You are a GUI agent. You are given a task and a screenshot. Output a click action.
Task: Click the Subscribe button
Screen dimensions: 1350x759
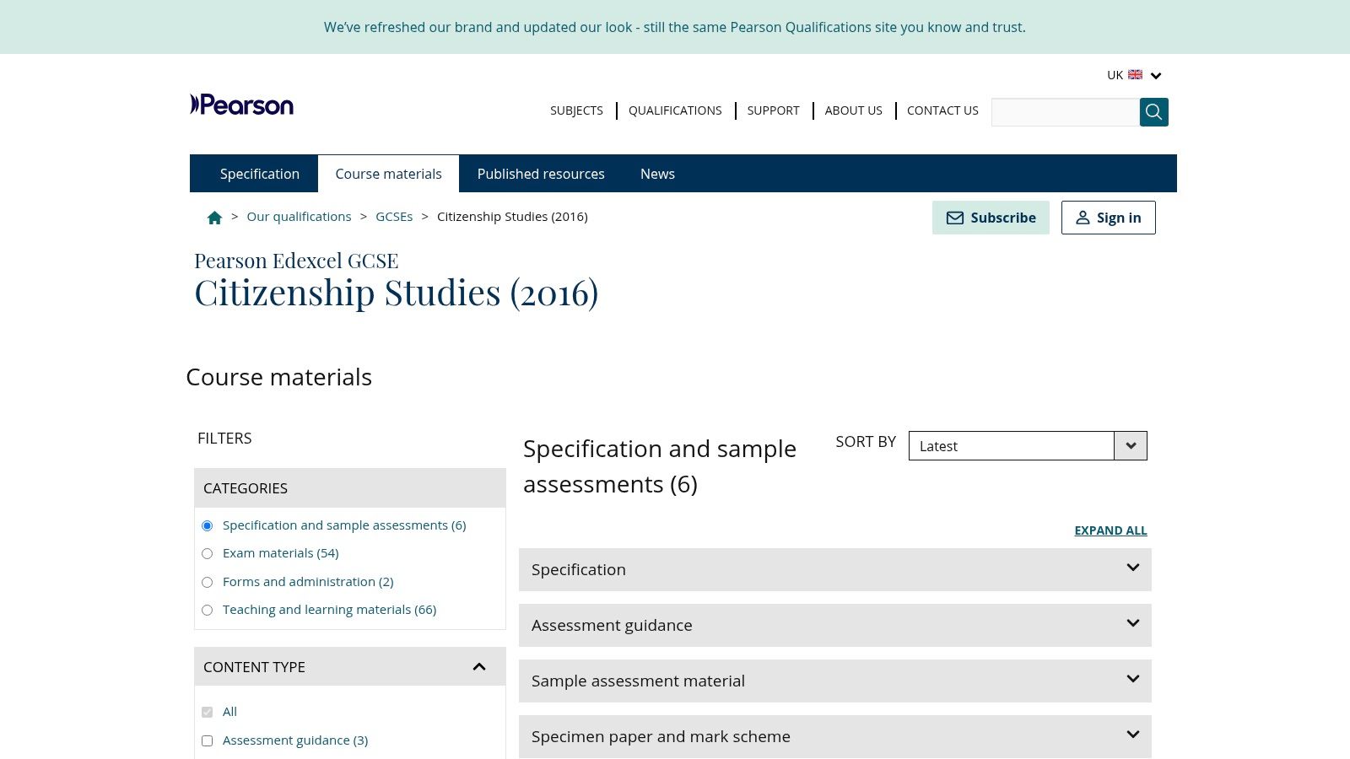pos(991,218)
